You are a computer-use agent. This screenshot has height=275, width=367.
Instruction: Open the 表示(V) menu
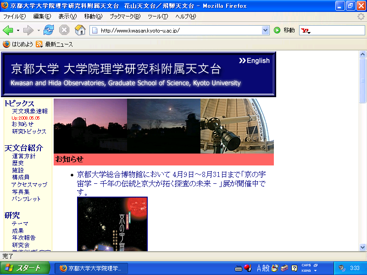(x=67, y=16)
